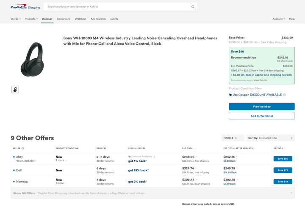This screenshot has height=207, width=305.
Task: Open the Filter: 2 selector
Action: 233,138
